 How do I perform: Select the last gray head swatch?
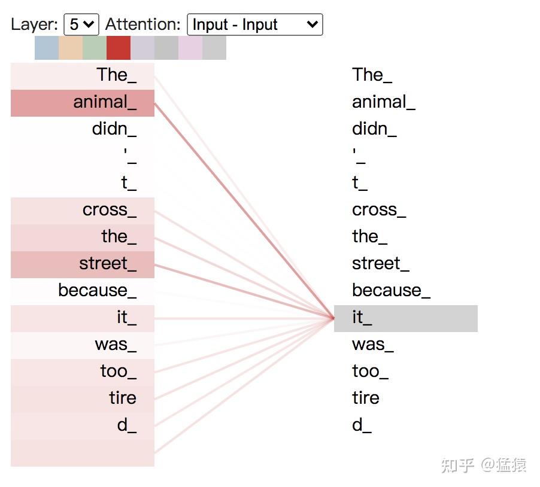pyautogui.click(x=214, y=47)
